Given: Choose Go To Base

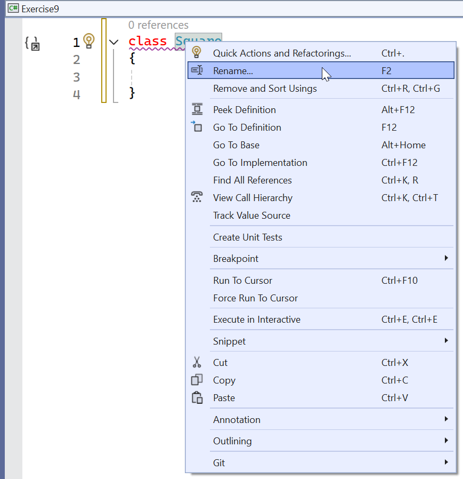Looking at the screenshot, I should [321, 145].
